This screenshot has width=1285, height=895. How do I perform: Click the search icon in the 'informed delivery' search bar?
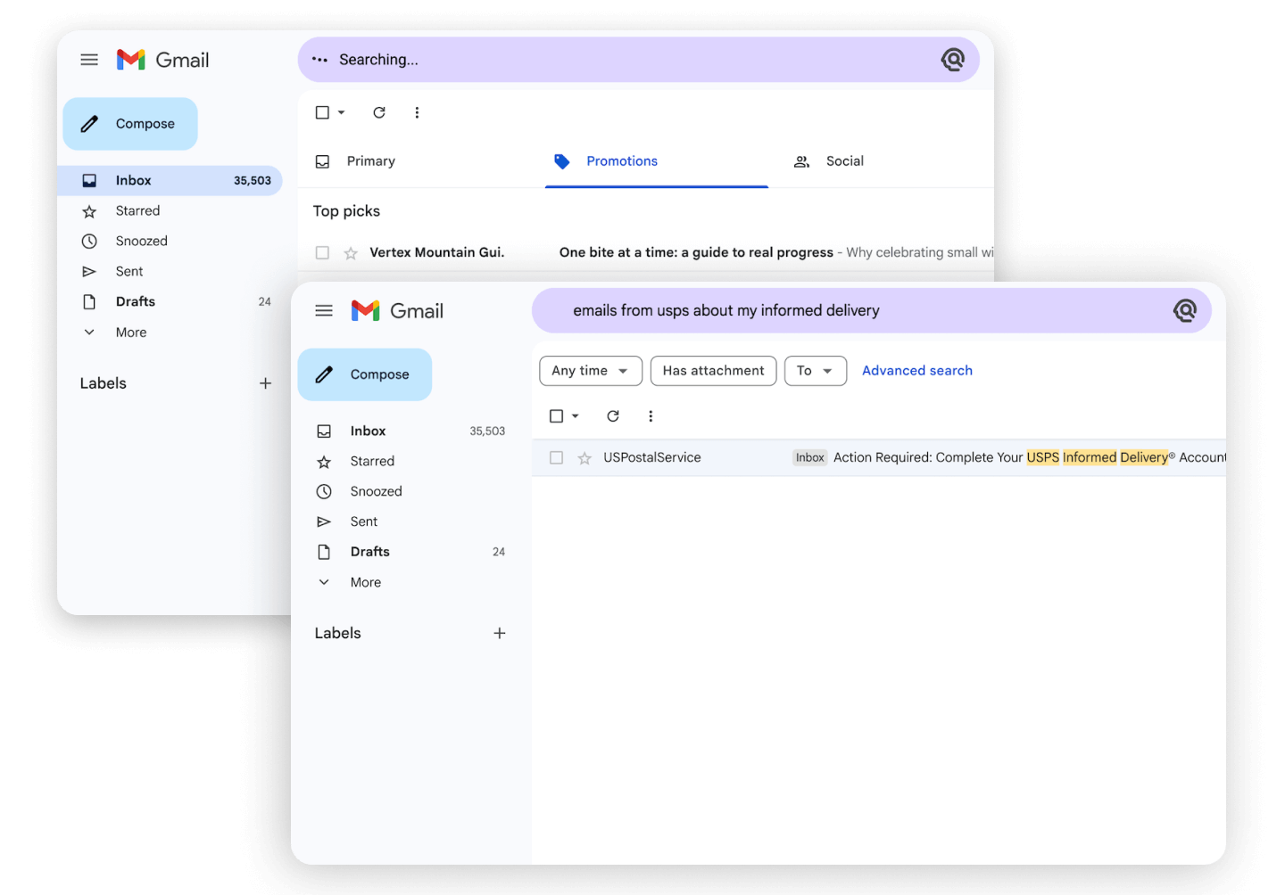point(1184,311)
